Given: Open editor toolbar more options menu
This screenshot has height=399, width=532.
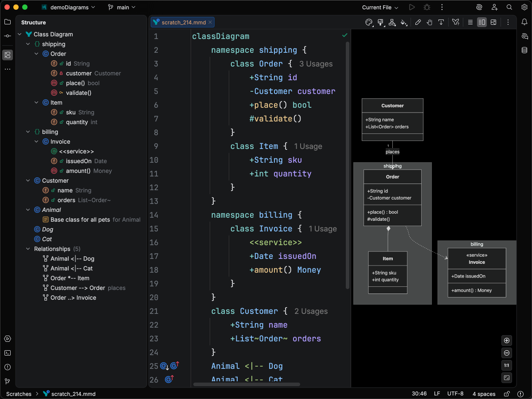Looking at the screenshot, I should (508, 22).
